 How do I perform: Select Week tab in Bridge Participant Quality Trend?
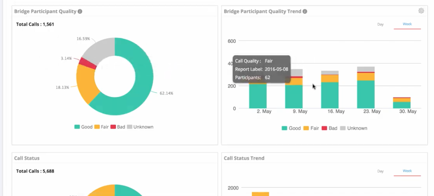[x=407, y=24]
